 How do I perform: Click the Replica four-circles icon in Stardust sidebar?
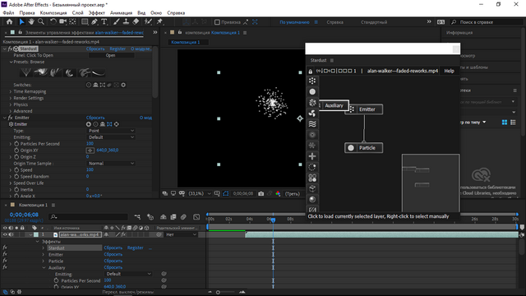tap(312, 178)
